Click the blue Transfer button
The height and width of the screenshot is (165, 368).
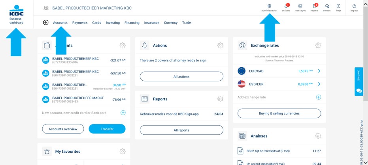107,129
